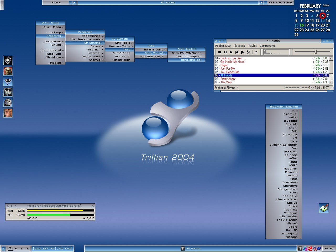
Task: Open the Foobar2000 menu in the player
Action: point(223,46)
